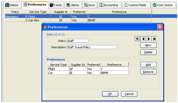Click Preference header in main grid
178x103 pixels.
click(x=120, y=12)
